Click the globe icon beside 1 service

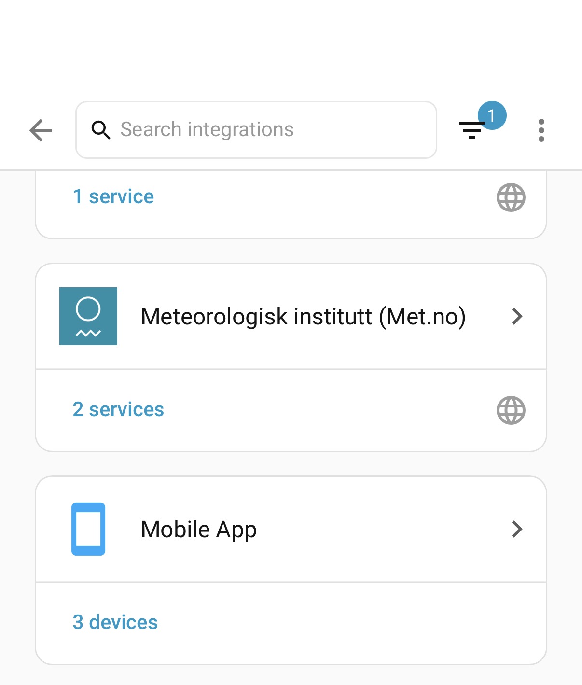pos(511,197)
